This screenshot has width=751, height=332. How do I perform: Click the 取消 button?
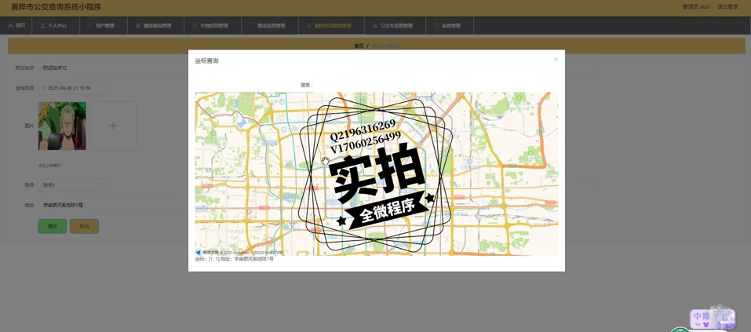tap(84, 226)
